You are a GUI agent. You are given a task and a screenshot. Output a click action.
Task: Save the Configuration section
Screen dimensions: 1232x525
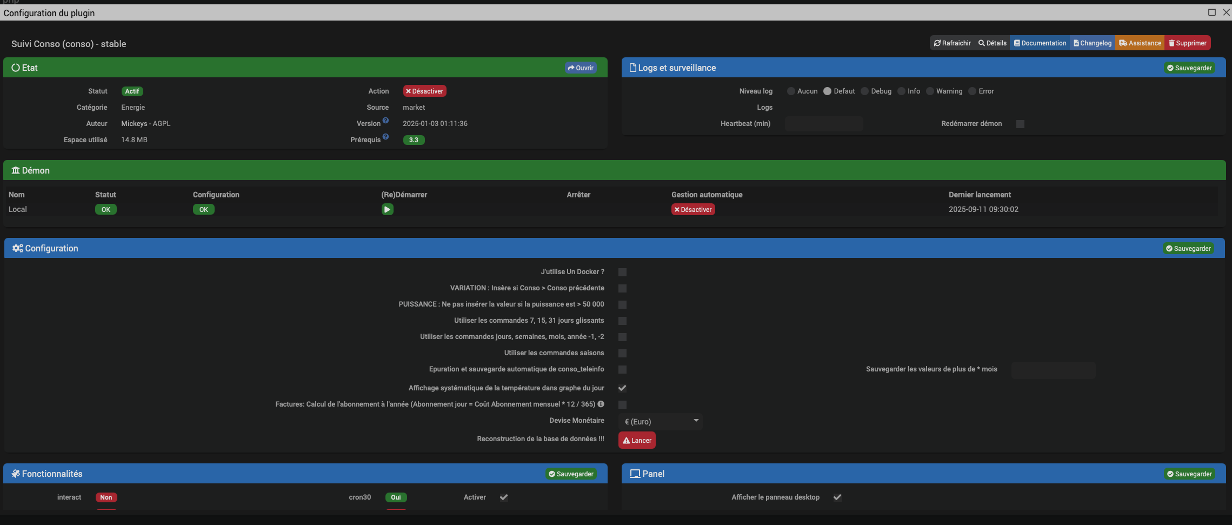tap(1188, 248)
